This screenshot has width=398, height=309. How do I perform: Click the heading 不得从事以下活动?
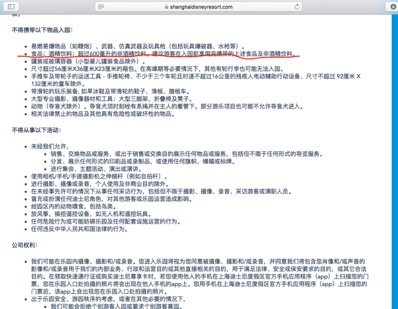pyautogui.click(x=36, y=129)
